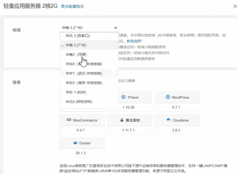
Task: Click the Docker version 26.1.3 field
Action: click(x=82, y=153)
